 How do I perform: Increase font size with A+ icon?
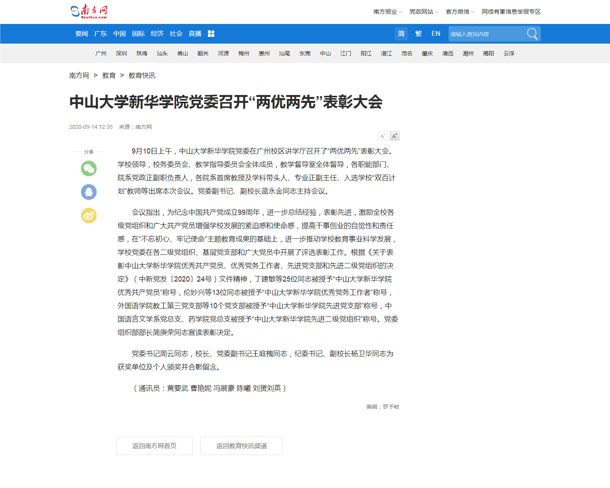point(395,136)
